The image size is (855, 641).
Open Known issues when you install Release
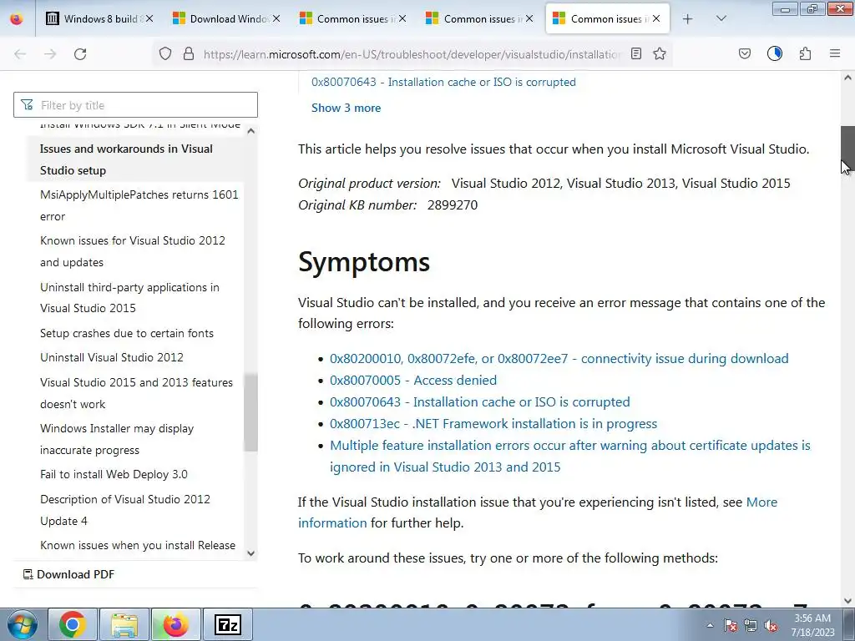(138, 545)
